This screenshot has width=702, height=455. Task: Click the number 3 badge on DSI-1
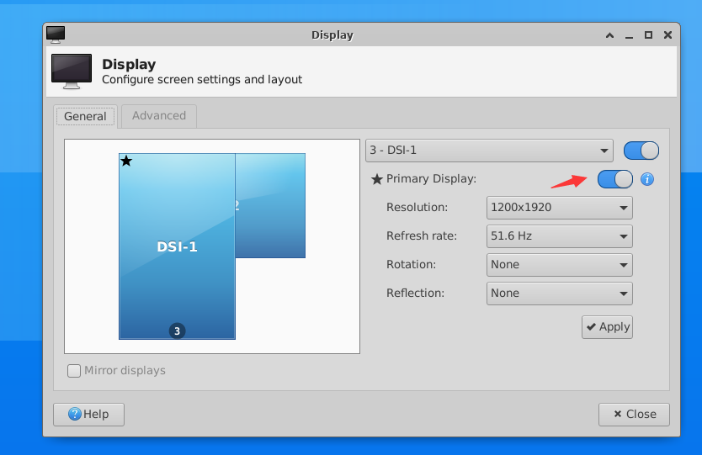(177, 331)
